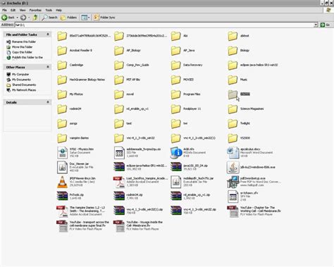The image size is (334, 267).
Task: Click inside the Address bar field
Action: [x=164, y=25]
